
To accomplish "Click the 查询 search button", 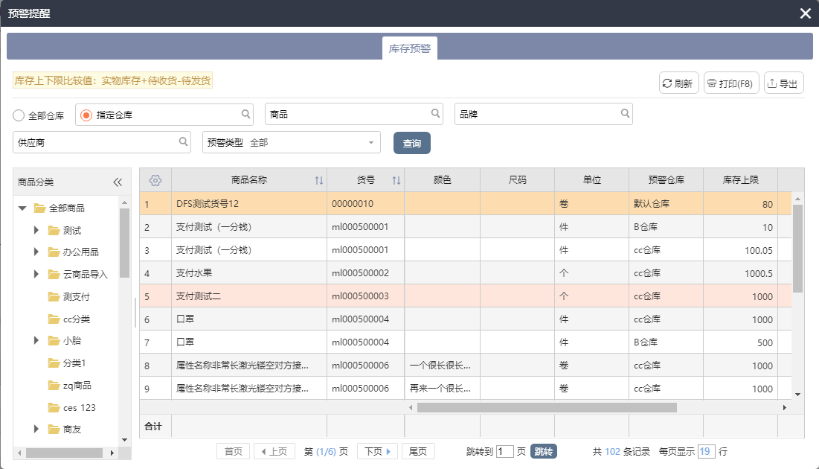I will (411, 143).
